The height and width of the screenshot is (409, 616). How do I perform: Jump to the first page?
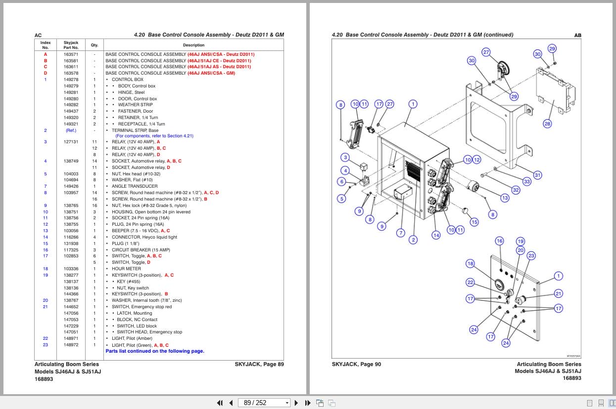click(220, 403)
